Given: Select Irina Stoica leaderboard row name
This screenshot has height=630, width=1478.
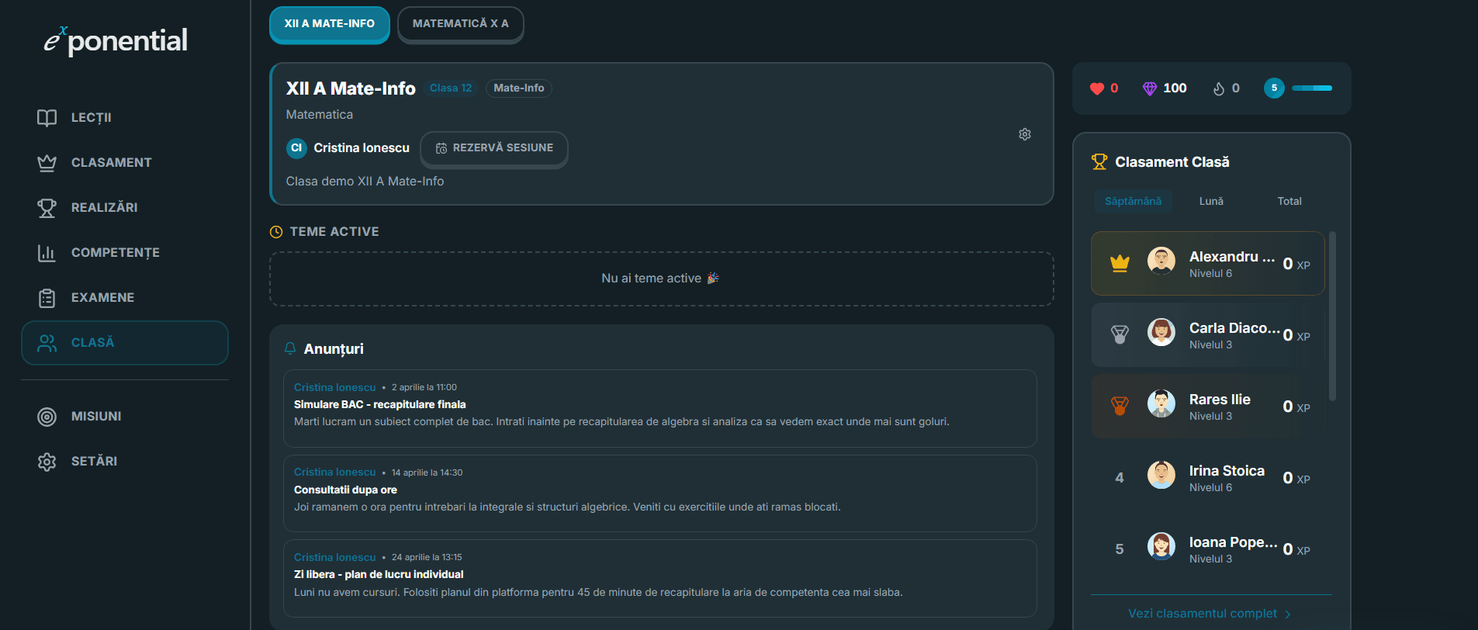Looking at the screenshot, I should 1227,471.
